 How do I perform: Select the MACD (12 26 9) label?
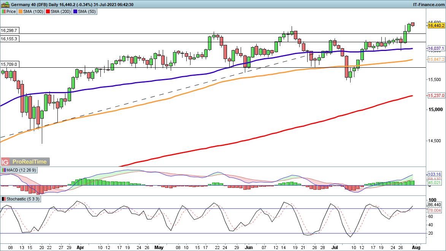coord(21,170)
